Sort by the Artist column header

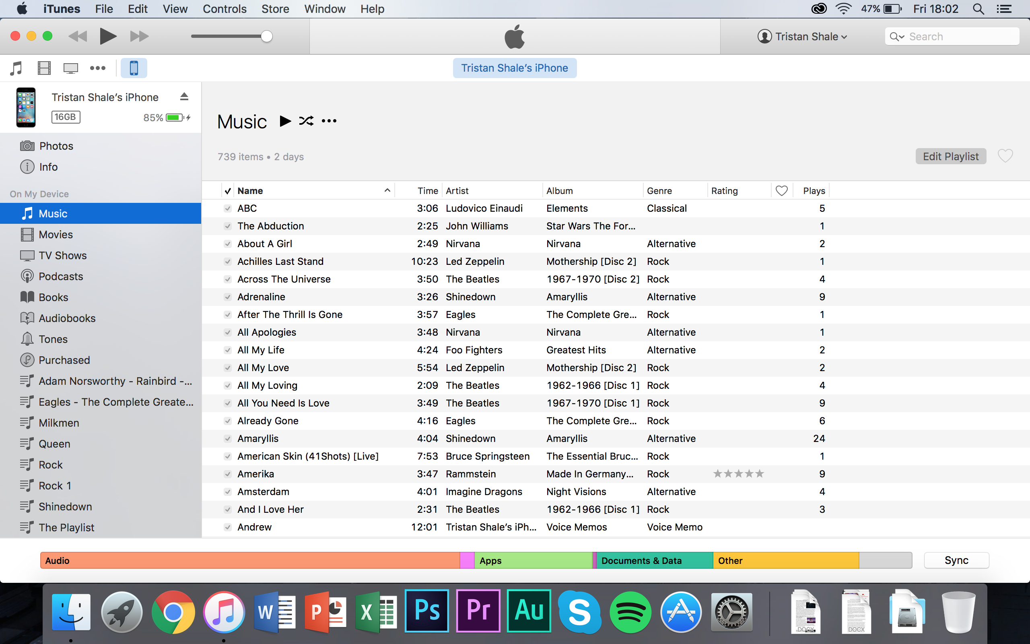point(492,191)
